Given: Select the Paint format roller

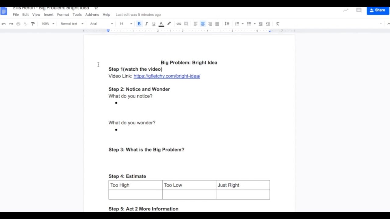Looking at the screenshot, I should coord(33,24).
